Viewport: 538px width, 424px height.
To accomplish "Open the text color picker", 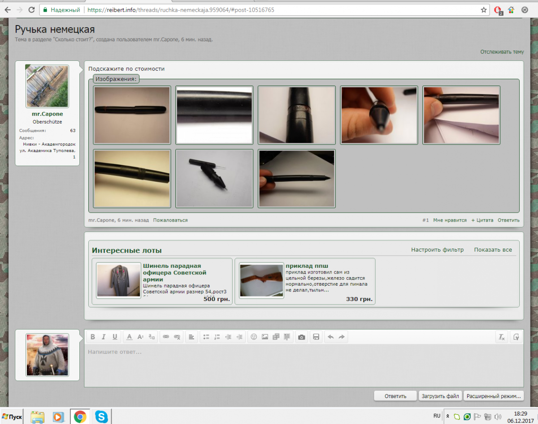I will 129,337.
